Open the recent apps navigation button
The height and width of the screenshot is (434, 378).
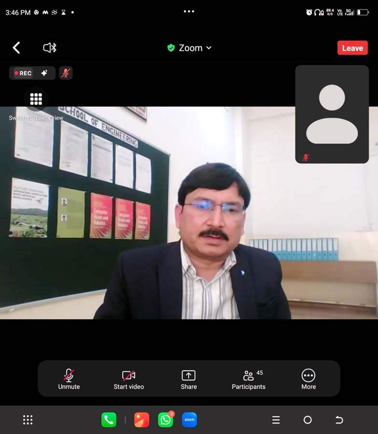[x=276, y=420]
